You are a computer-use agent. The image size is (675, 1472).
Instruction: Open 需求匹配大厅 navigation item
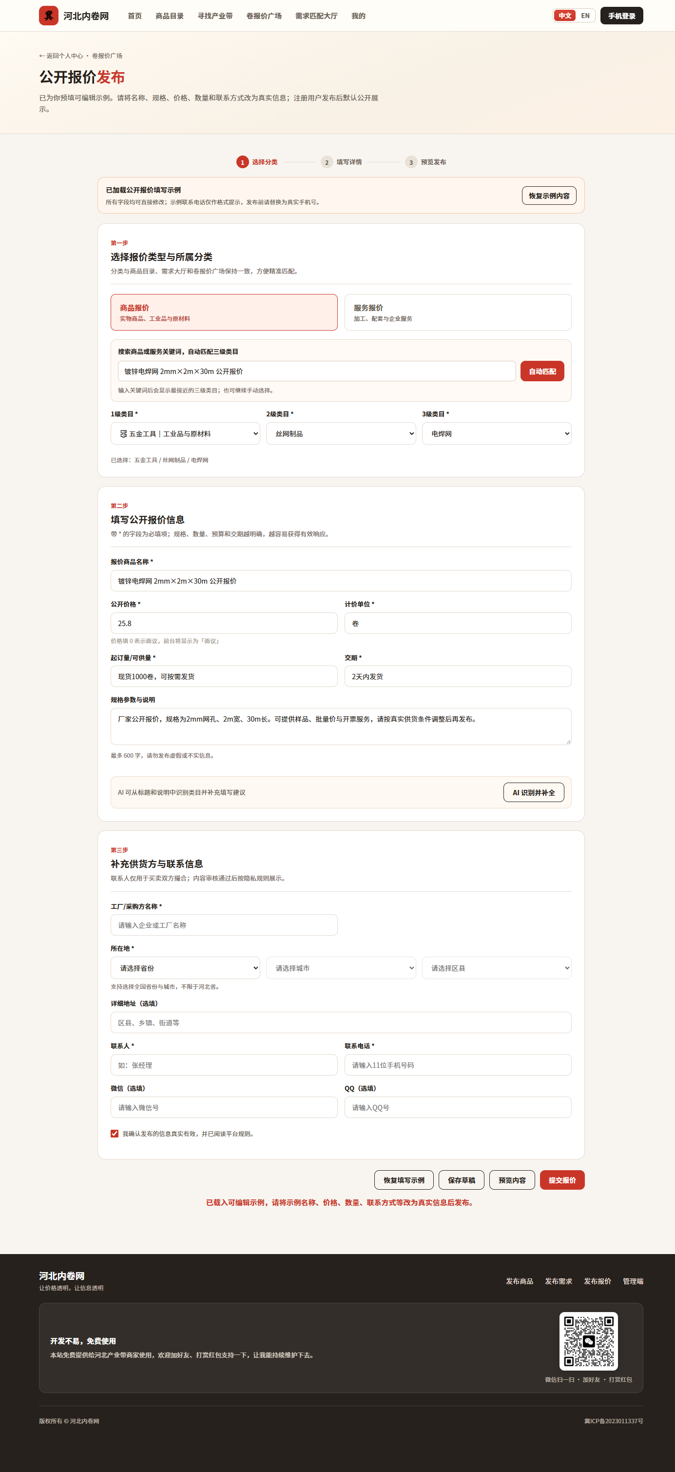[x=316, y=16]
